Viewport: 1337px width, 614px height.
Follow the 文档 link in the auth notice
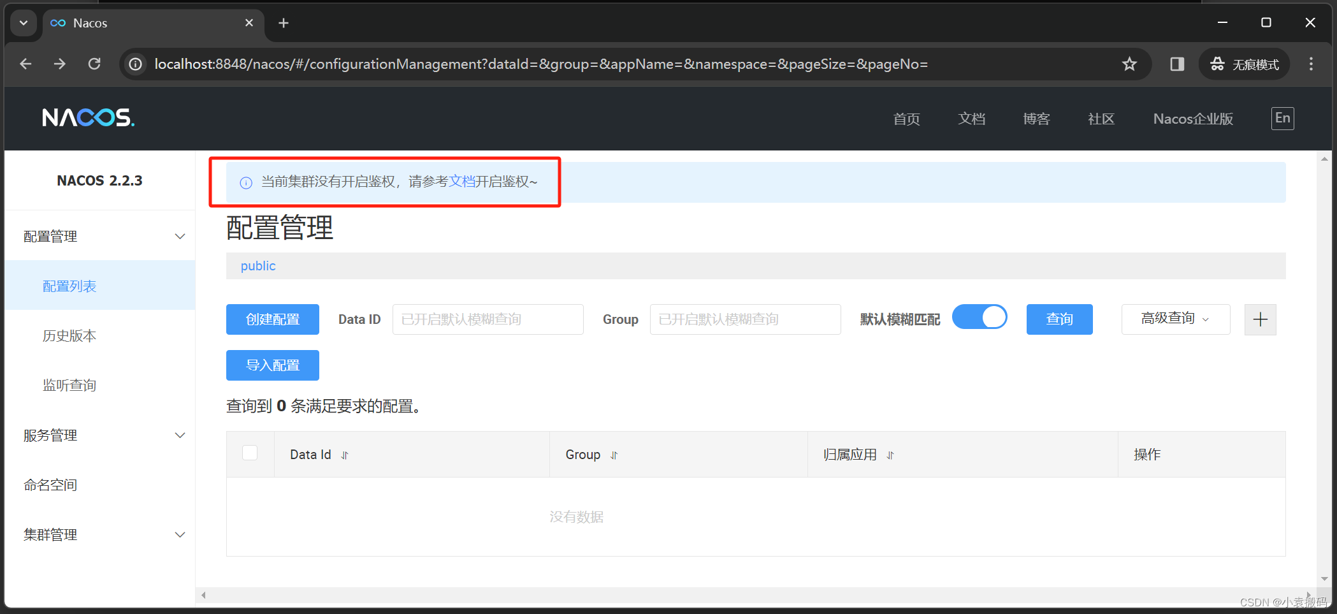click(x=462, y=182)
